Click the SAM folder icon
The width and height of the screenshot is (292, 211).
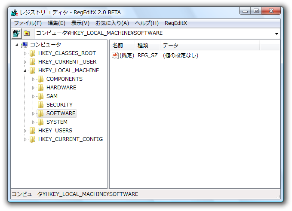40,96
